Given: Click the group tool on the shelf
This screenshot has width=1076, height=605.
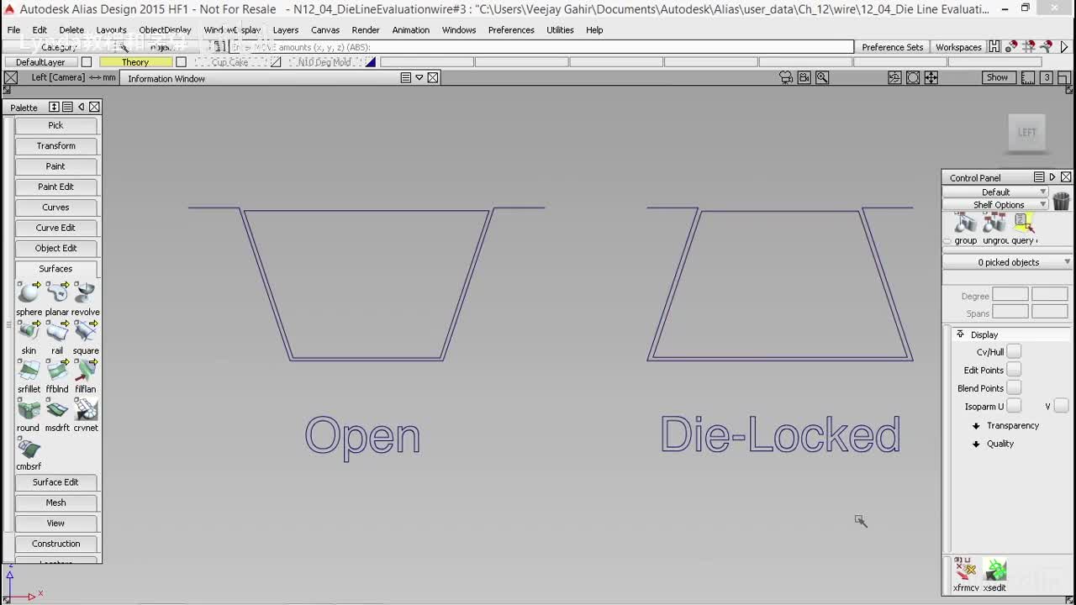Looking at the screenshot, I should tap(966, 223).
